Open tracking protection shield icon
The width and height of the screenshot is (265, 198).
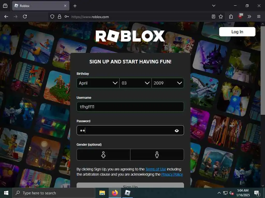tap(52, 16)
